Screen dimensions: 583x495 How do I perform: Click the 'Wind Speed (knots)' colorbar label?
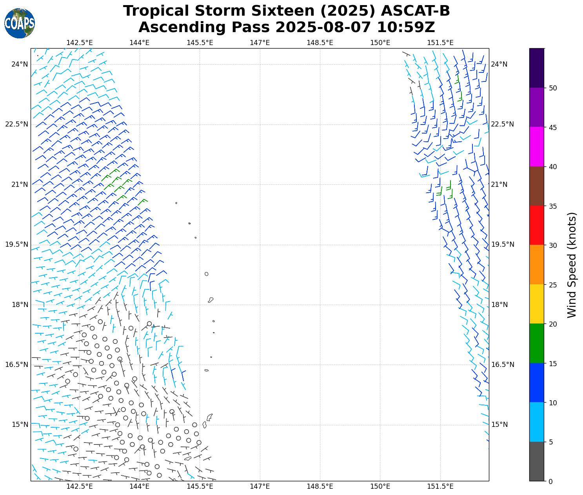pos(572,265)
